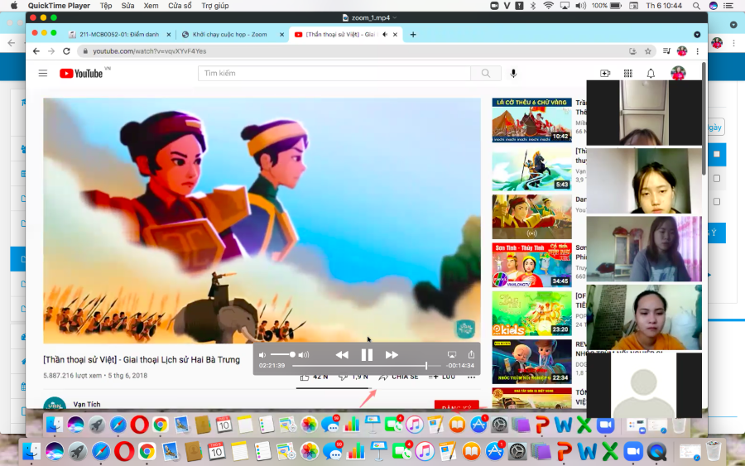
Task: Open the YouTube notifications bell
Action: (651, 73)
